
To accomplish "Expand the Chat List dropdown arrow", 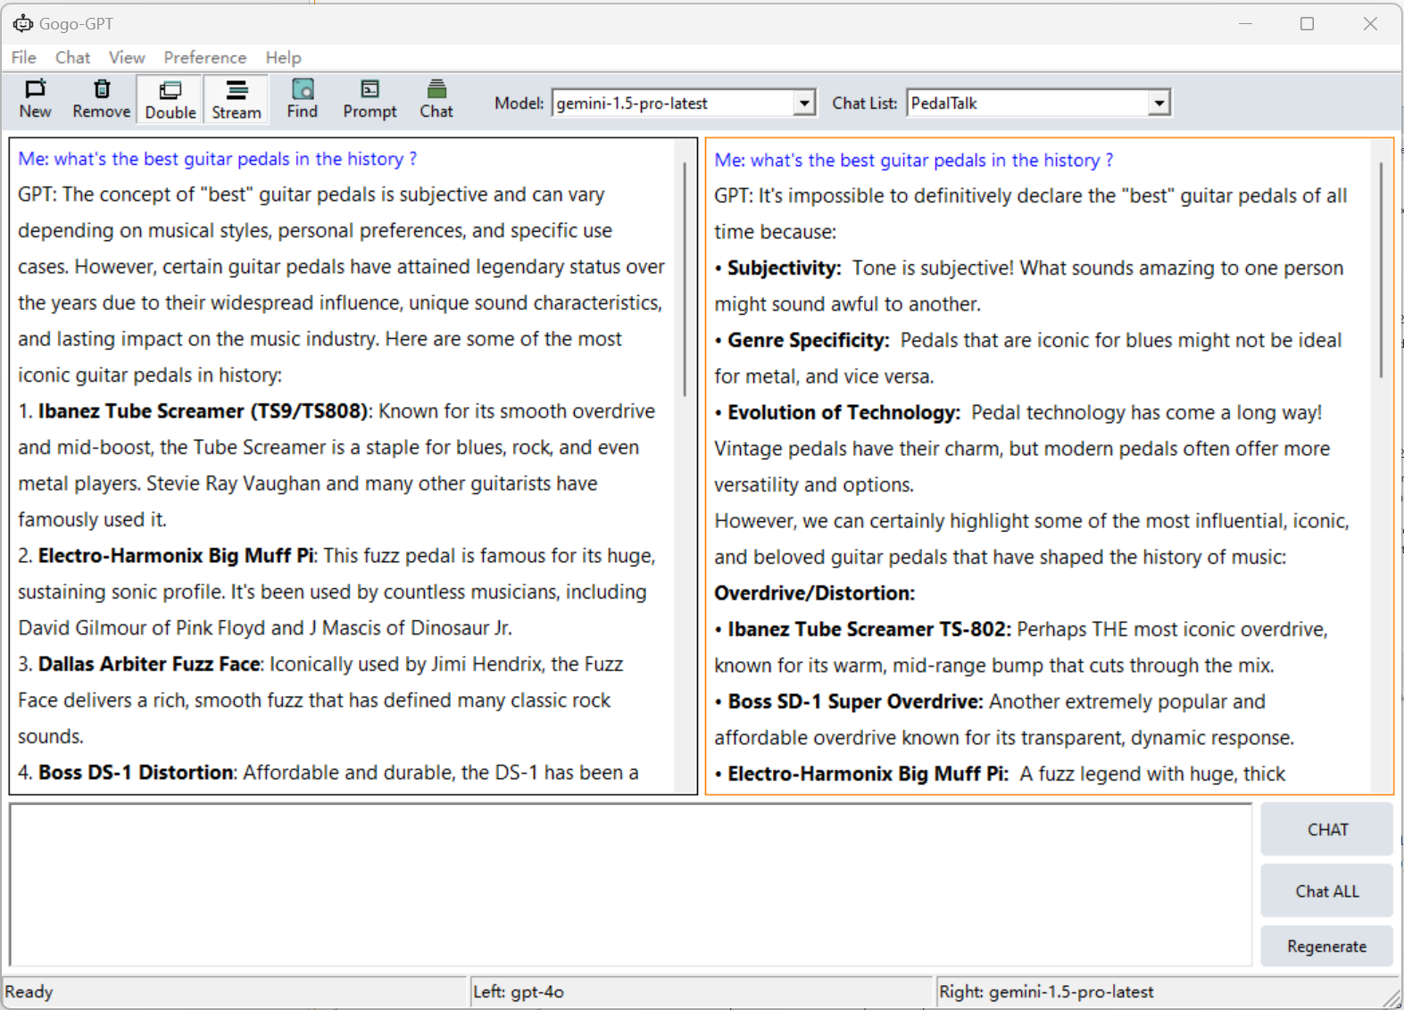I will point(1159,103).
